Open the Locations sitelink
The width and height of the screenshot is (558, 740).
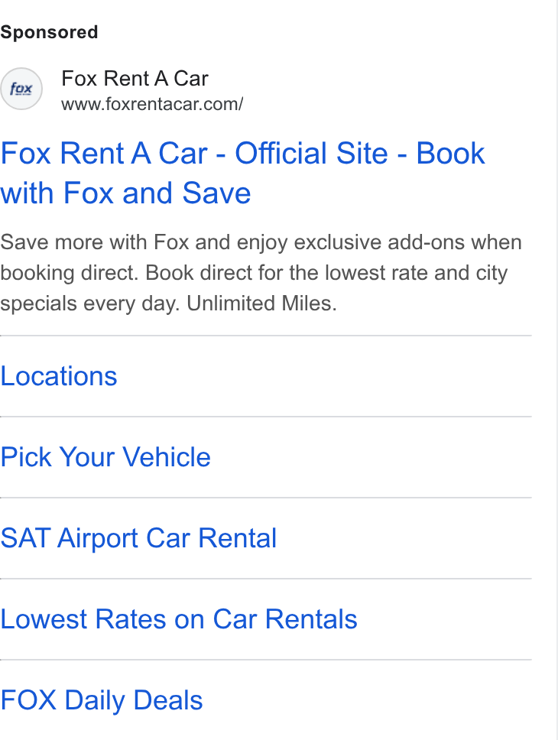pos(59,376)
